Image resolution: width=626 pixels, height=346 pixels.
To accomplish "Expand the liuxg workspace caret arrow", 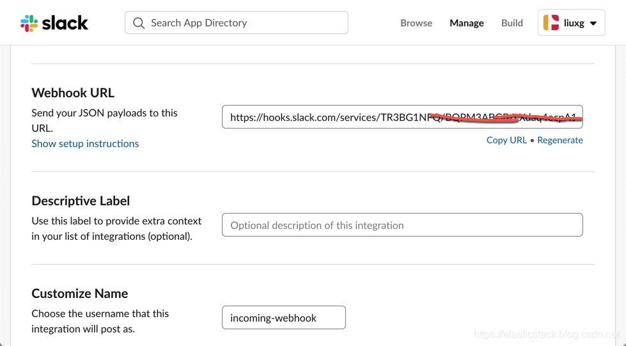I will 593,24.
